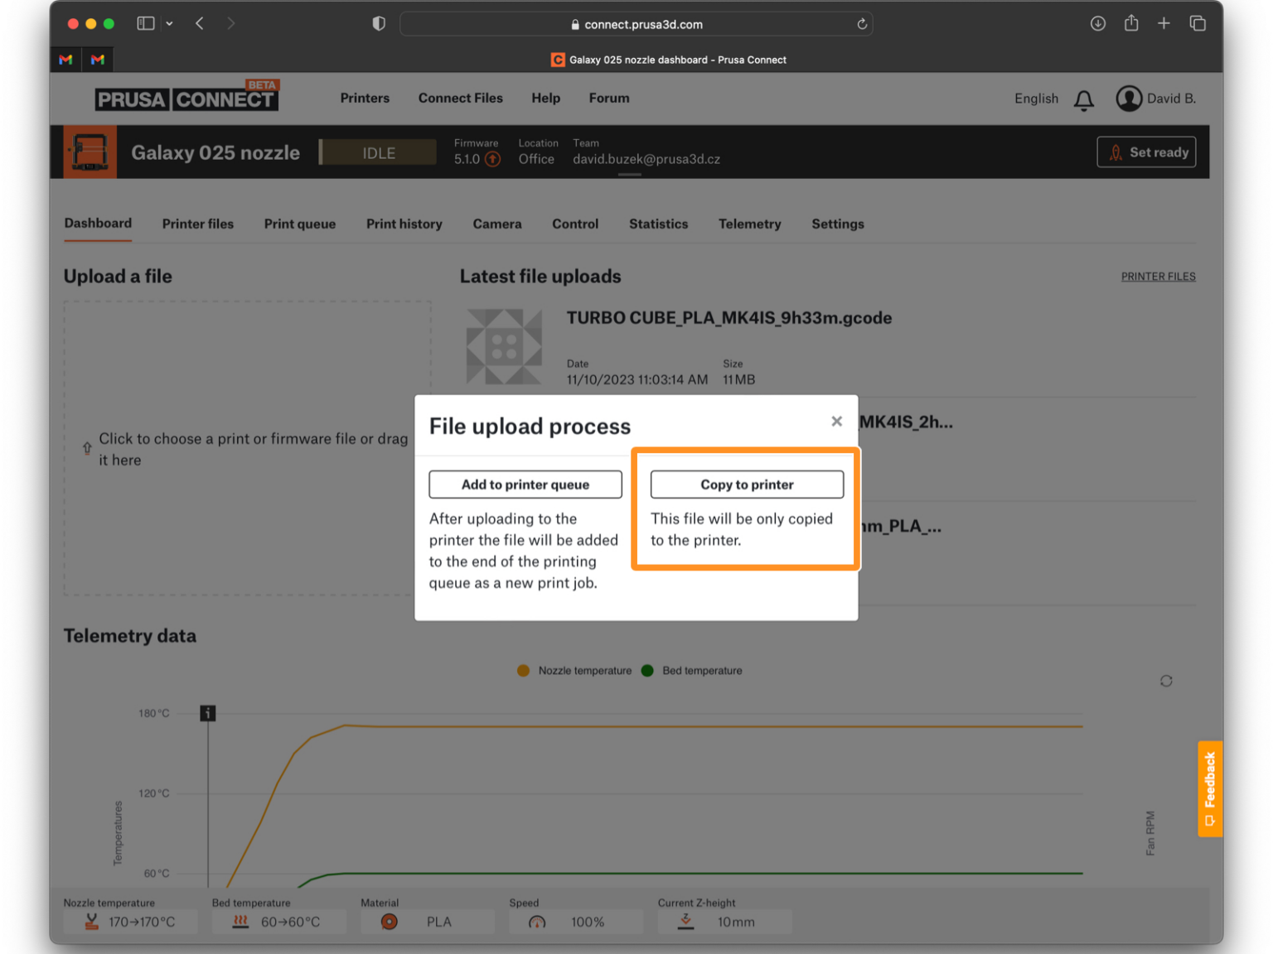Change language from English
Image resolution: width=1273 pixels, height=954 pixels.
tap(1036, 99)
